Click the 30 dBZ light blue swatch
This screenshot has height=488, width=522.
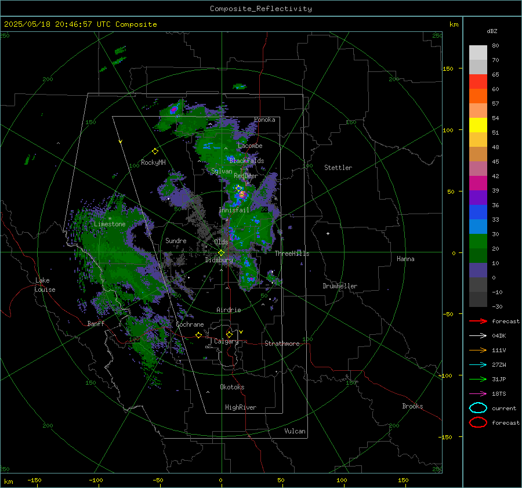click(478, 226)
